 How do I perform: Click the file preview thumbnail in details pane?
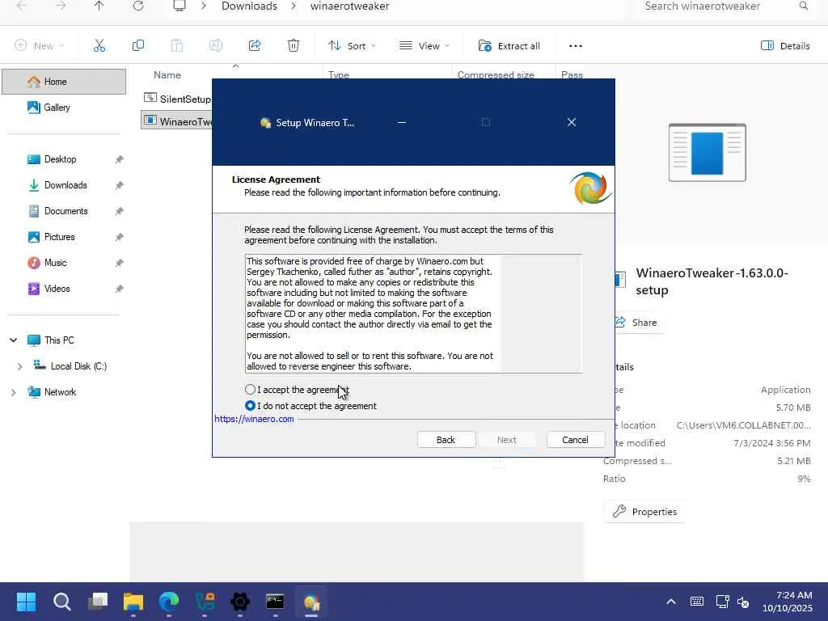pyautogui.click(x=707, y=153)
